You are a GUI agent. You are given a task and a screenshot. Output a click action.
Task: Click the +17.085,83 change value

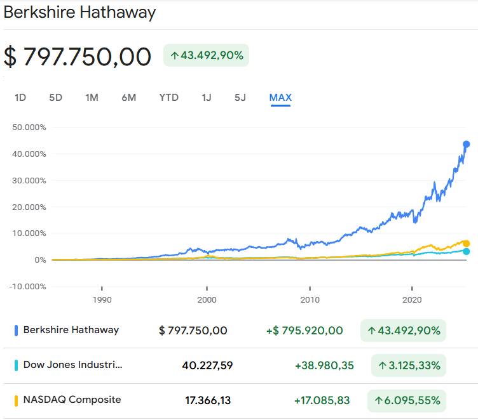click(x=322, y=400)
